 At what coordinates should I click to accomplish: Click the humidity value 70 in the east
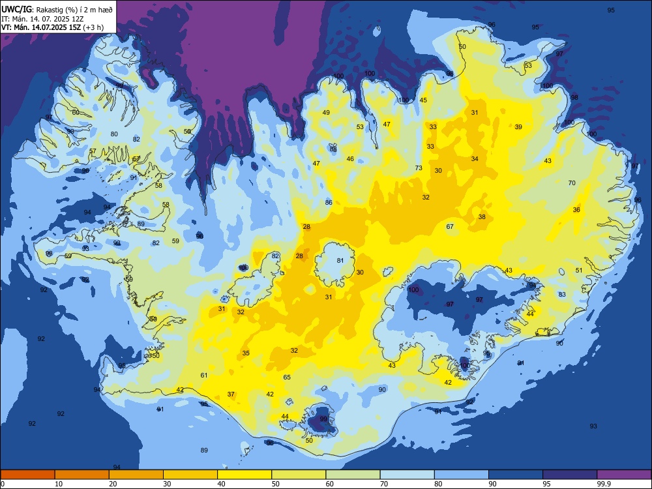(572, 183)
